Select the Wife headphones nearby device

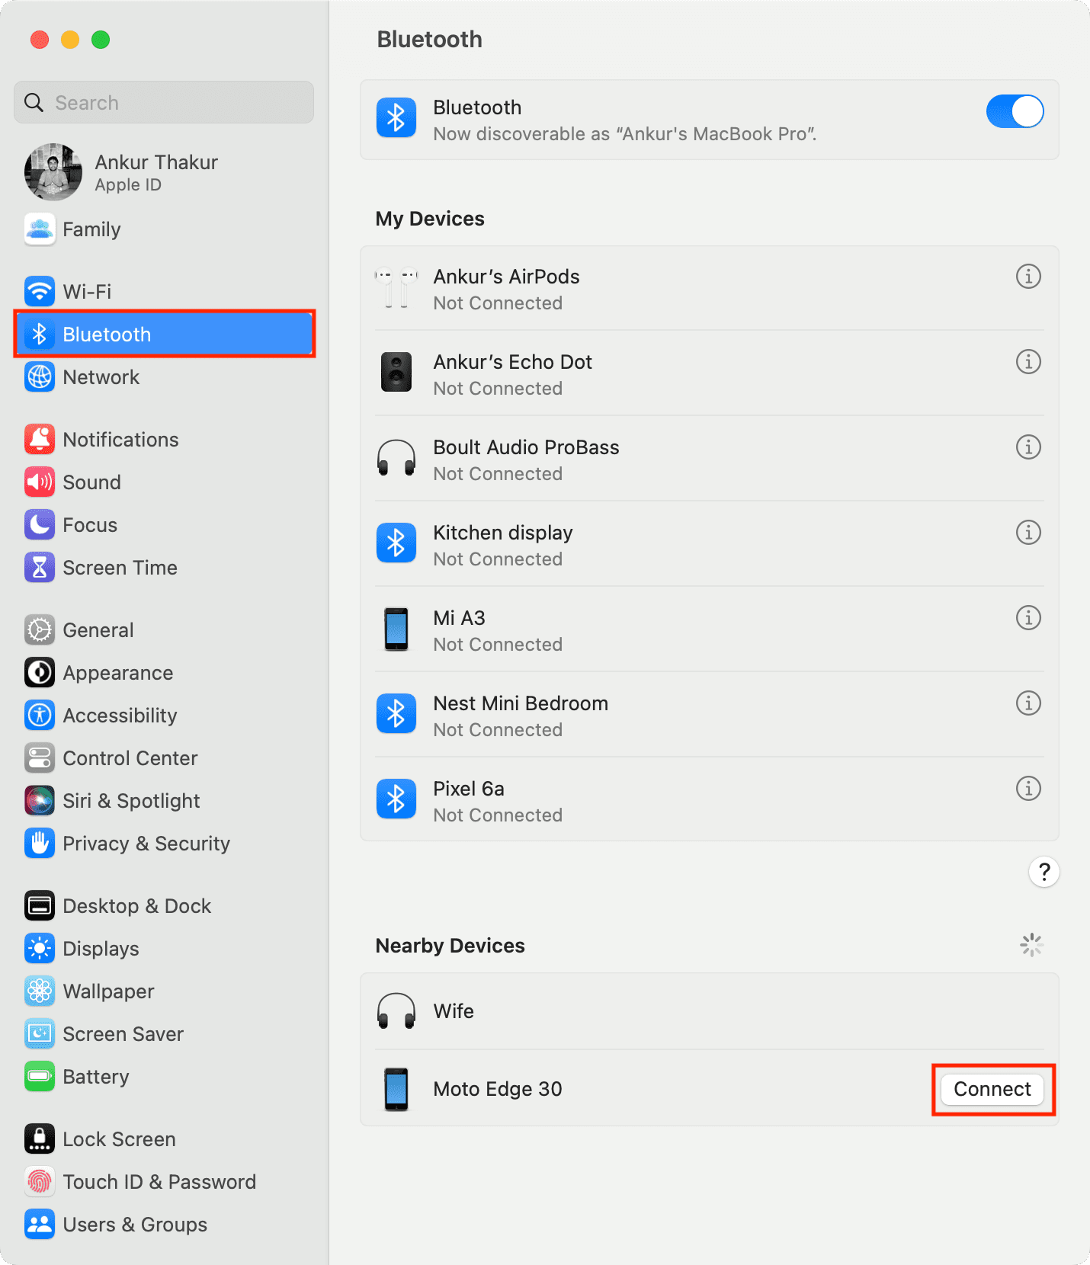[710, 1011]
